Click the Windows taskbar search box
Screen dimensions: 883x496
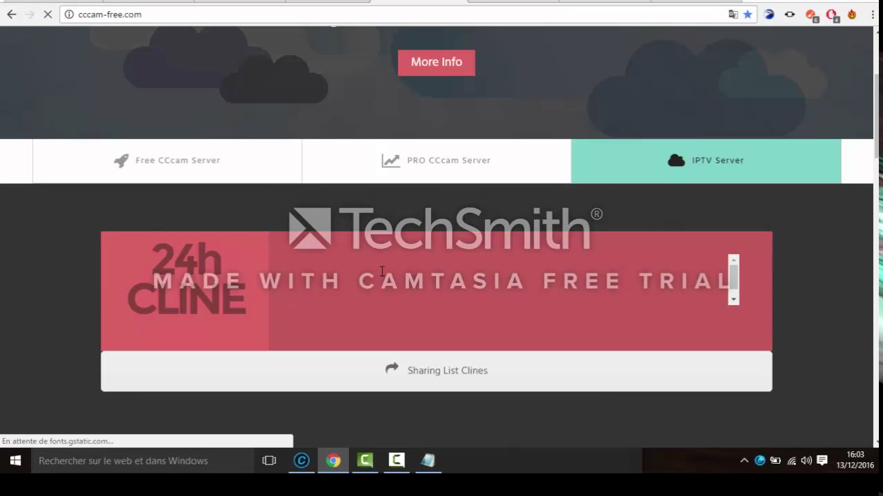click(142, 460)
